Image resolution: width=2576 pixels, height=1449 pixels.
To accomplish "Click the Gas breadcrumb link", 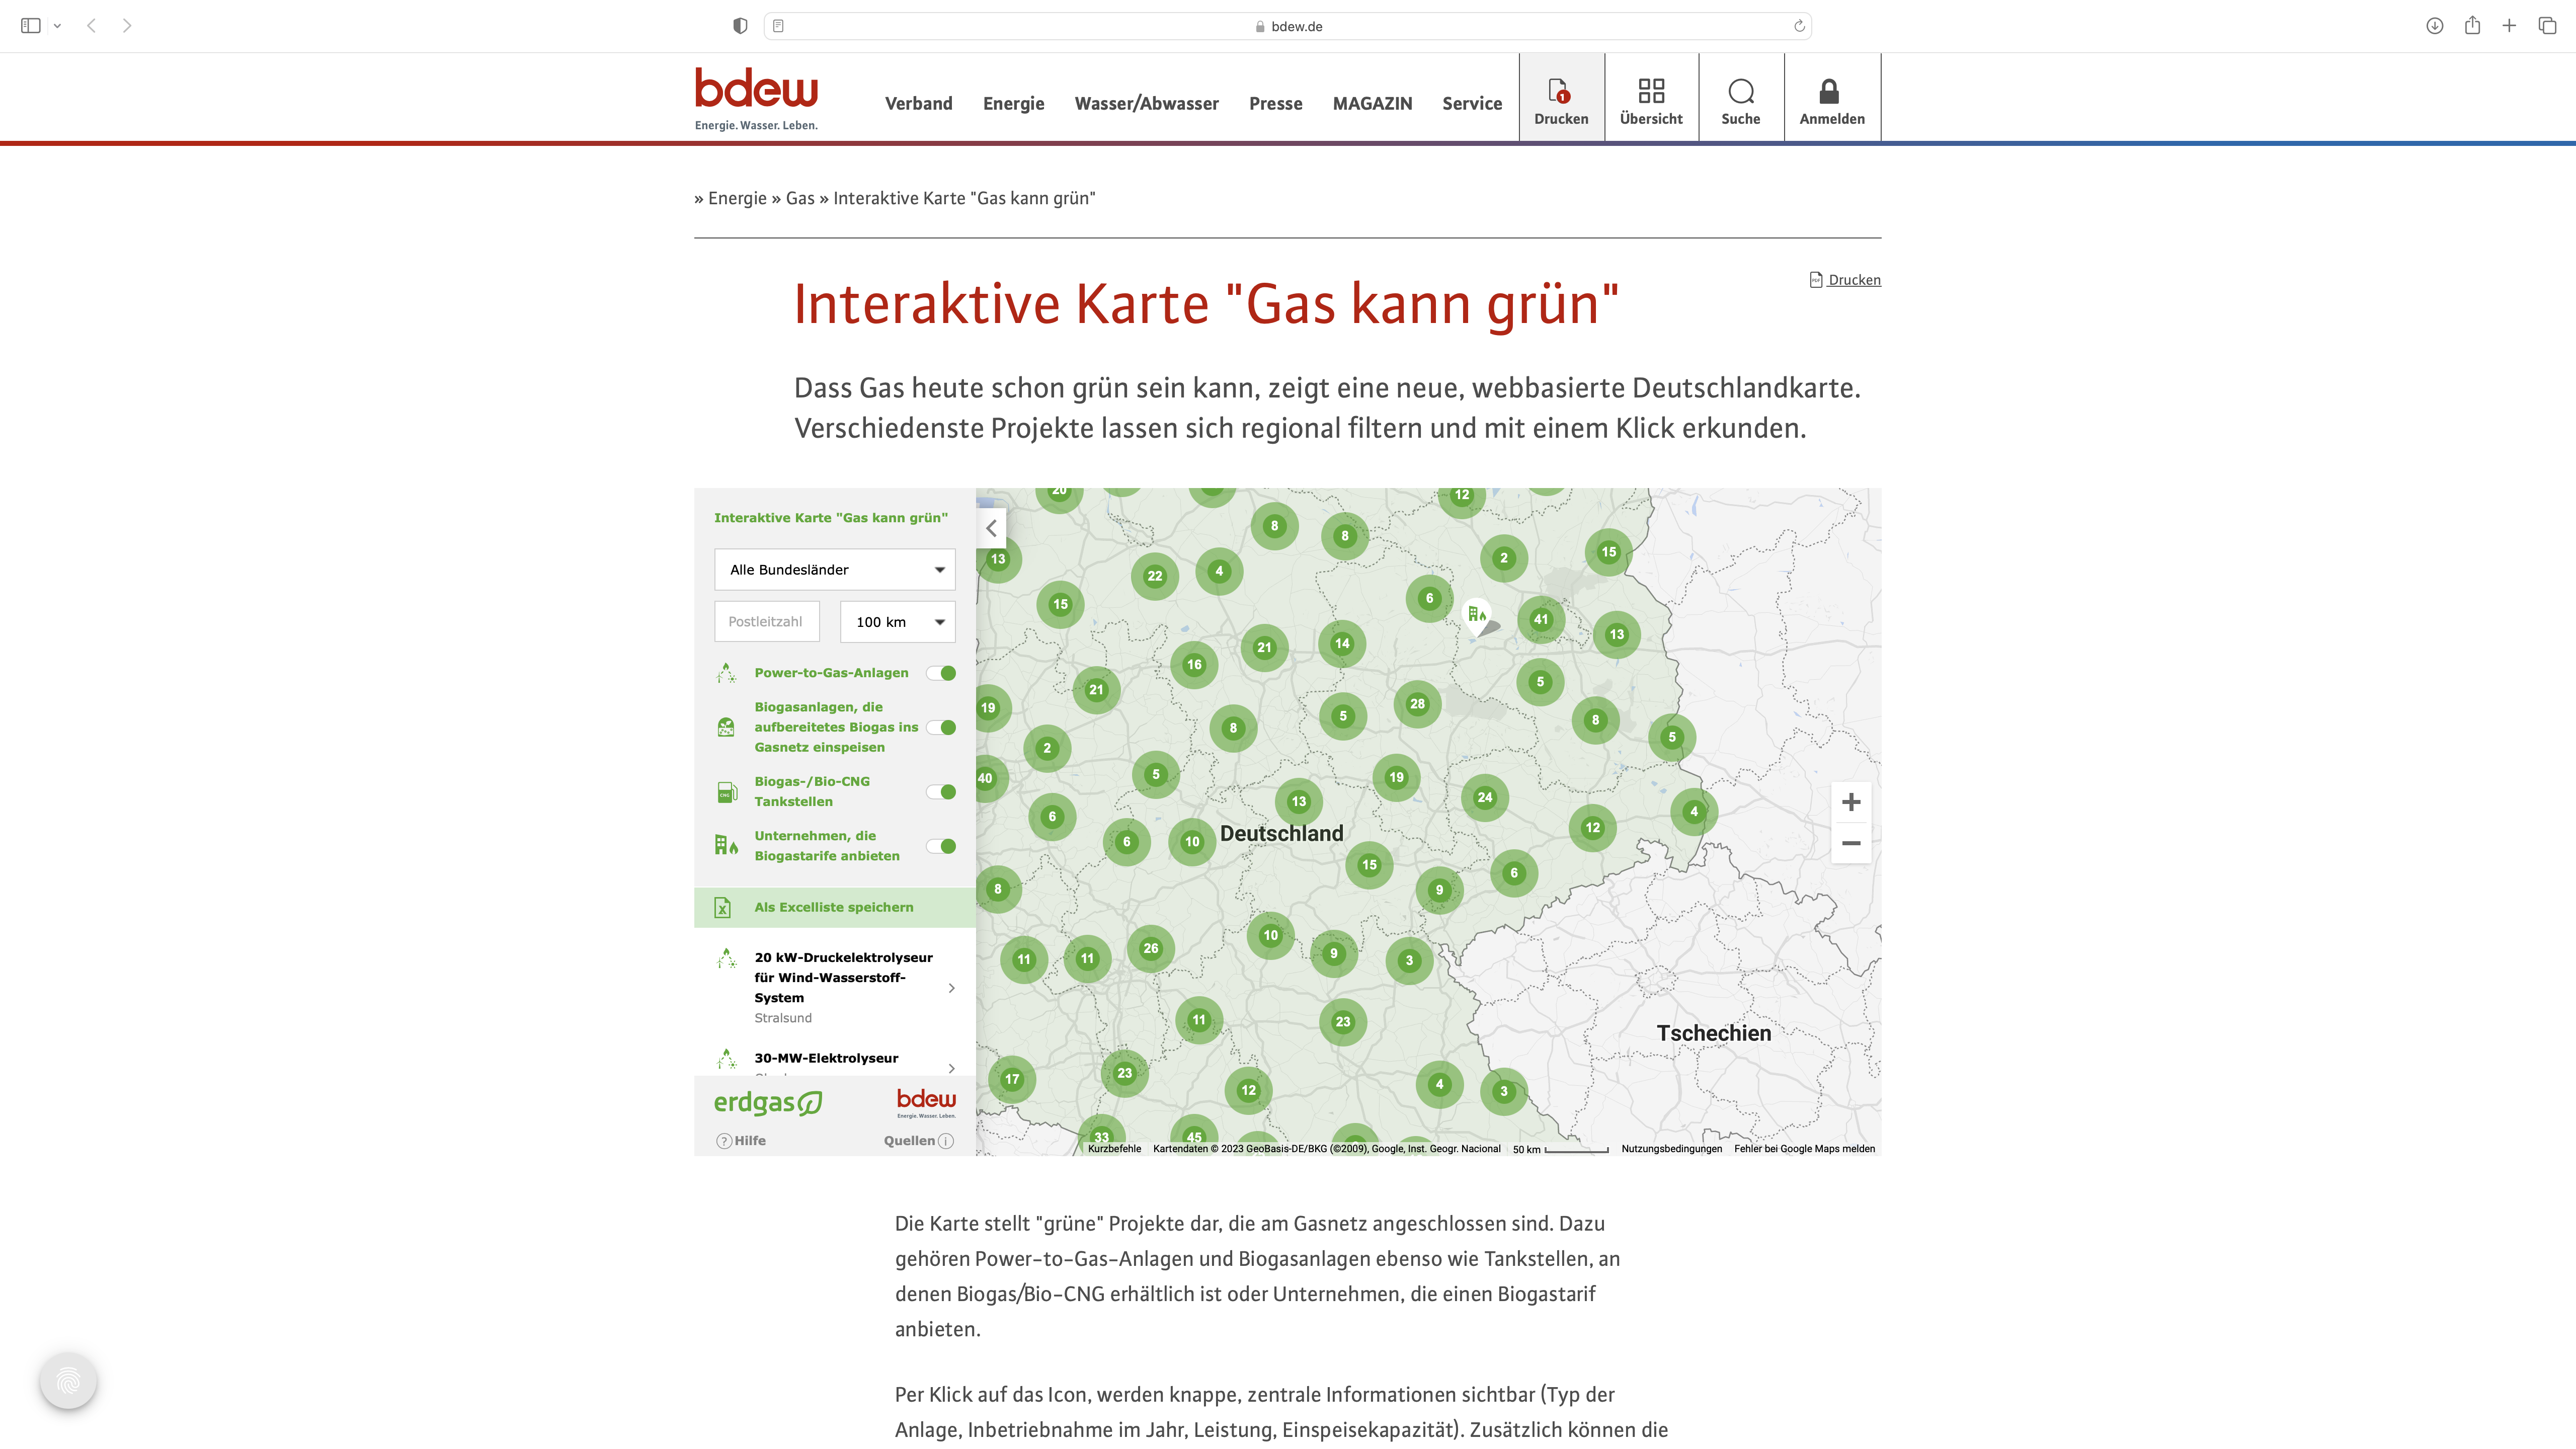I will tap(799, 198).
